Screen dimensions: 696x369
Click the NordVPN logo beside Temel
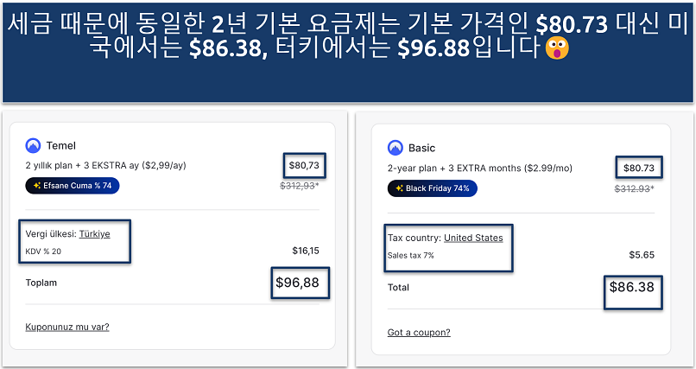coord(34,146)
